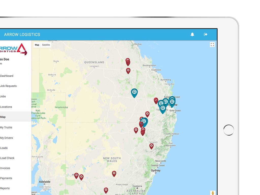260x195 pixels.
Task: Open the Dashboard menu item
Action: [7, 76]
